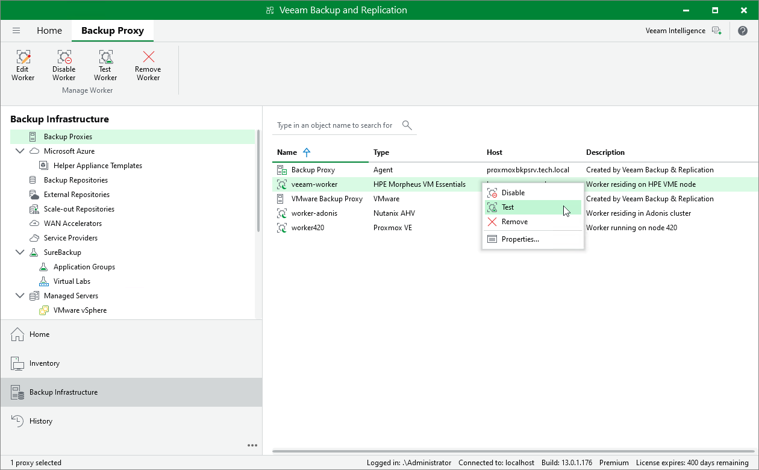
Task: Click the Helper Appliance Templates icon
Action: [x=43, y=166]
